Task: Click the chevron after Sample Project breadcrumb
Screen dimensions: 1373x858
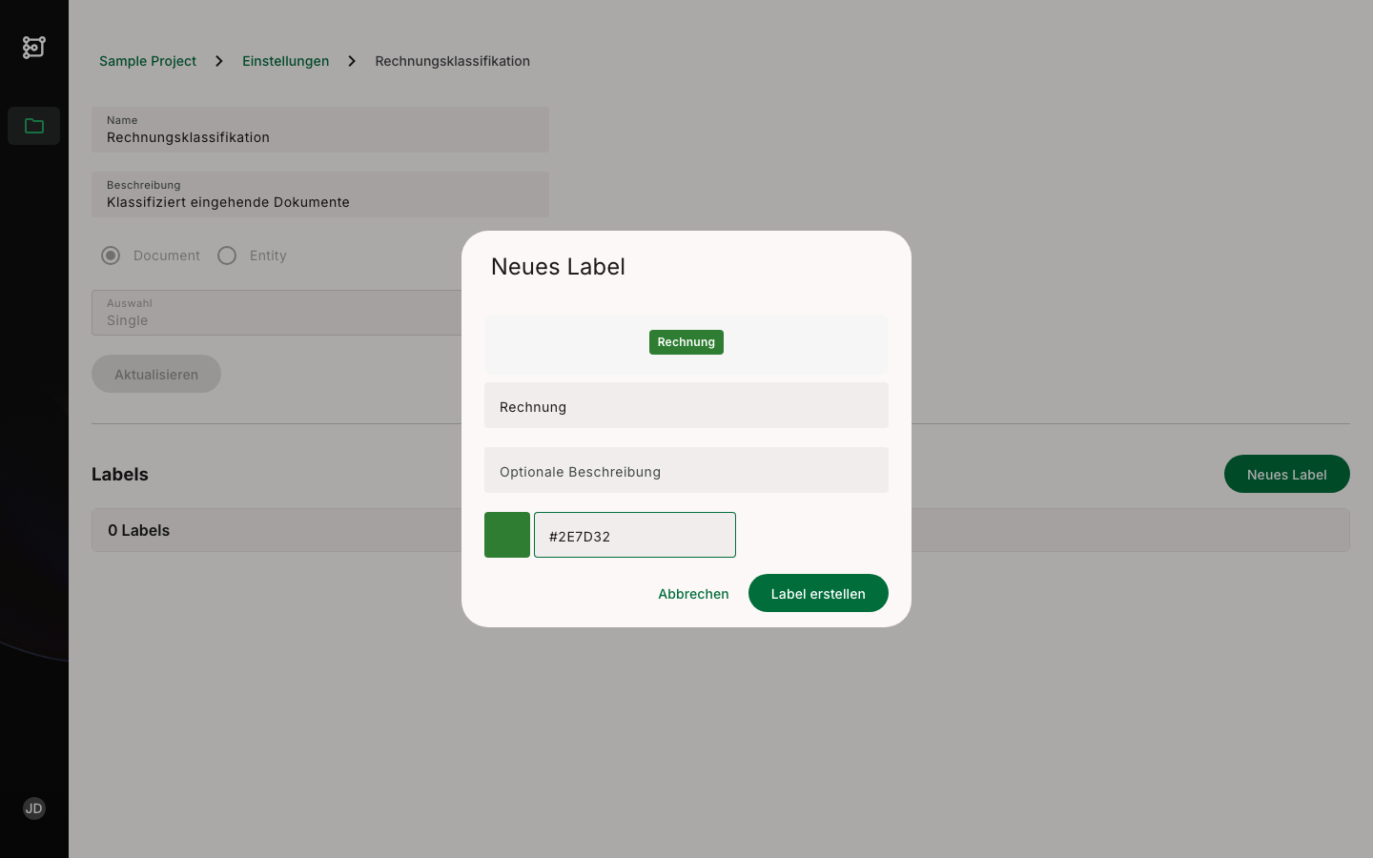Action: 218,60
